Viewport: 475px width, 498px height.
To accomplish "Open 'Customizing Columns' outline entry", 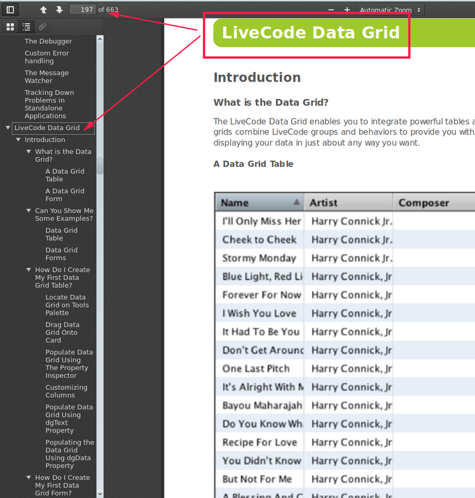I will click(66, 392).
